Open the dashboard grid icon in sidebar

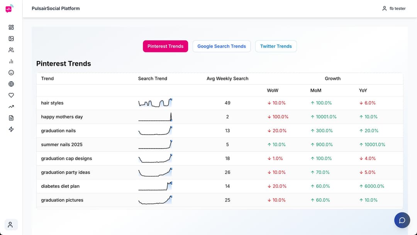pos(11,27)
